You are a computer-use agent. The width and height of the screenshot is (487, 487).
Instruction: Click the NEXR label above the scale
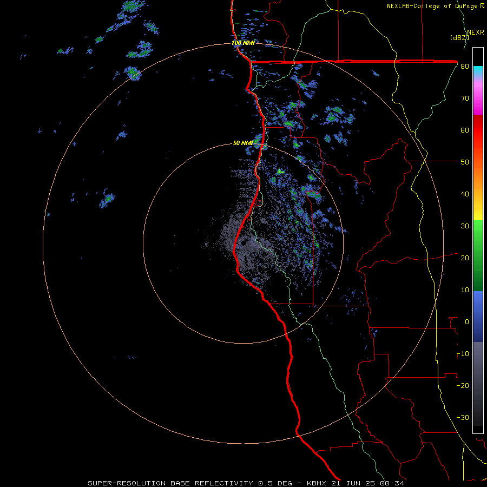click(x=476, y=32)
